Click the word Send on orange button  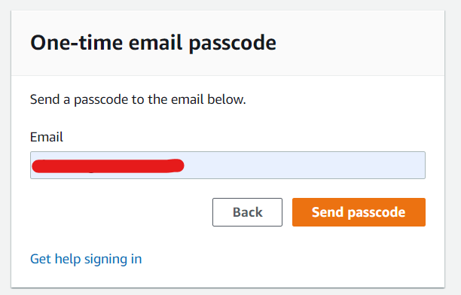328,212
